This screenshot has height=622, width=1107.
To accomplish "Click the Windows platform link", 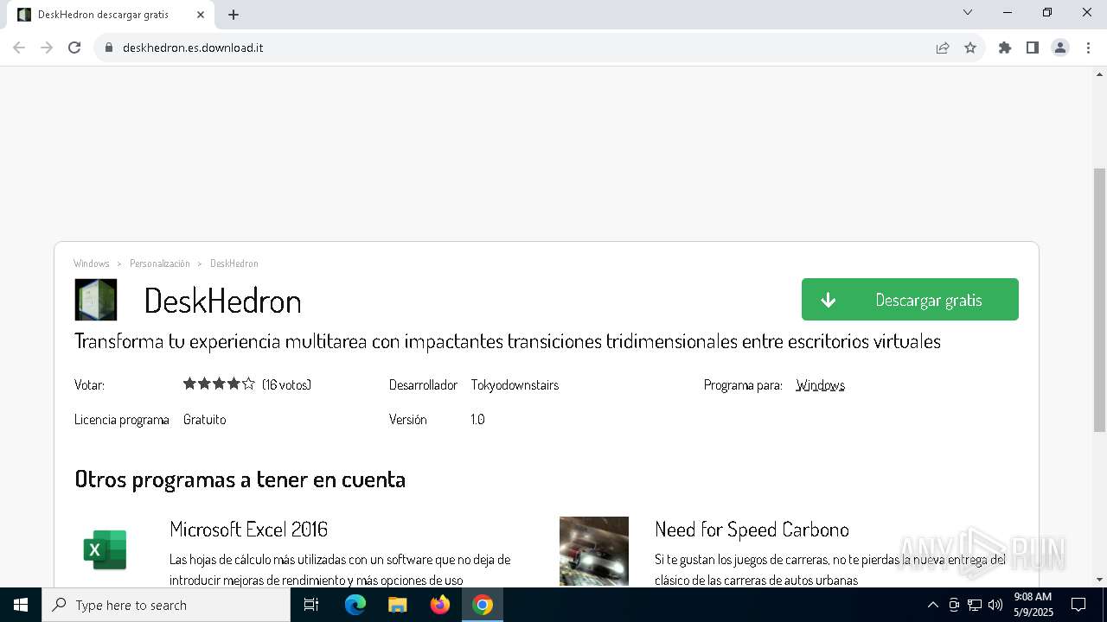I will point(820,385).
